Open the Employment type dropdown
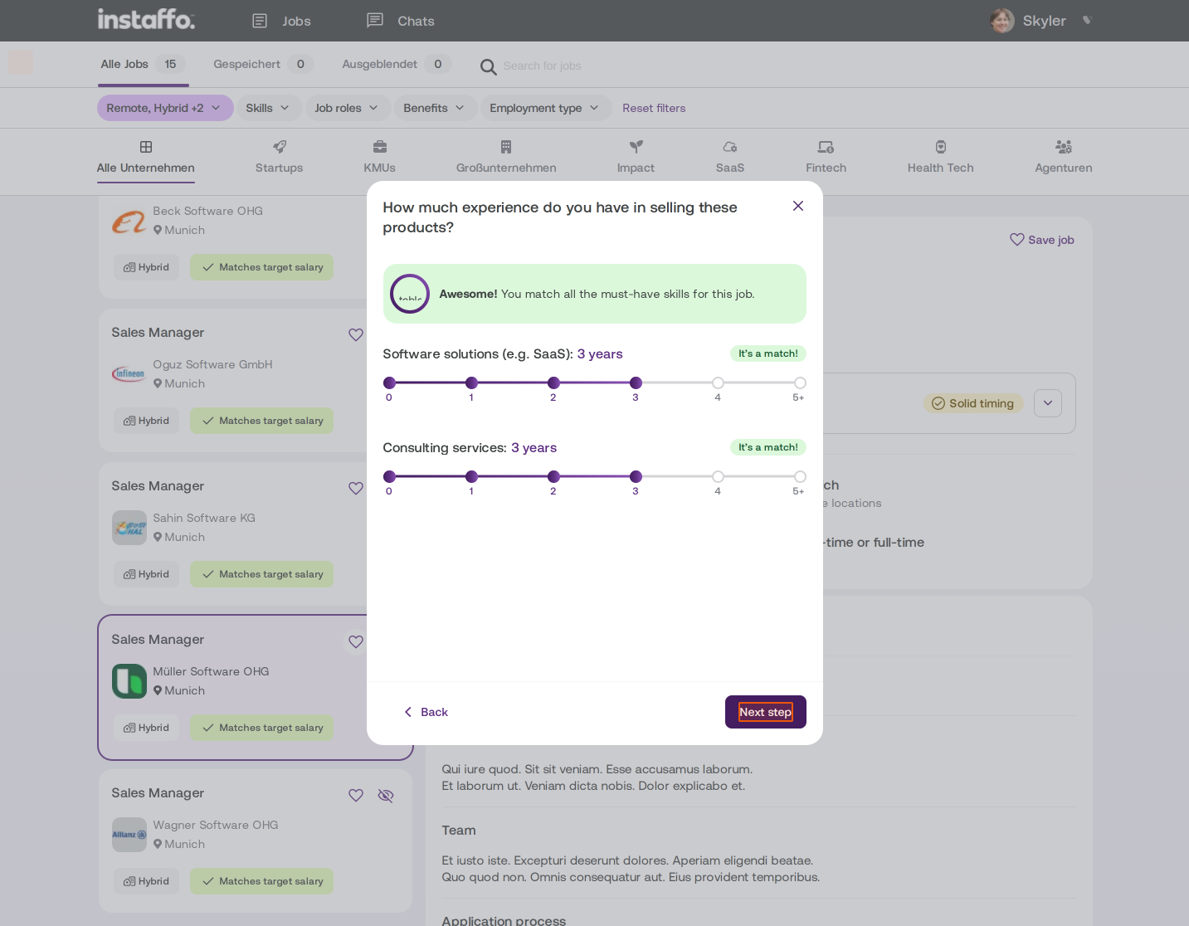This screenshot has width=1189, height=926. pyautogui.click(x=544, y=108)
